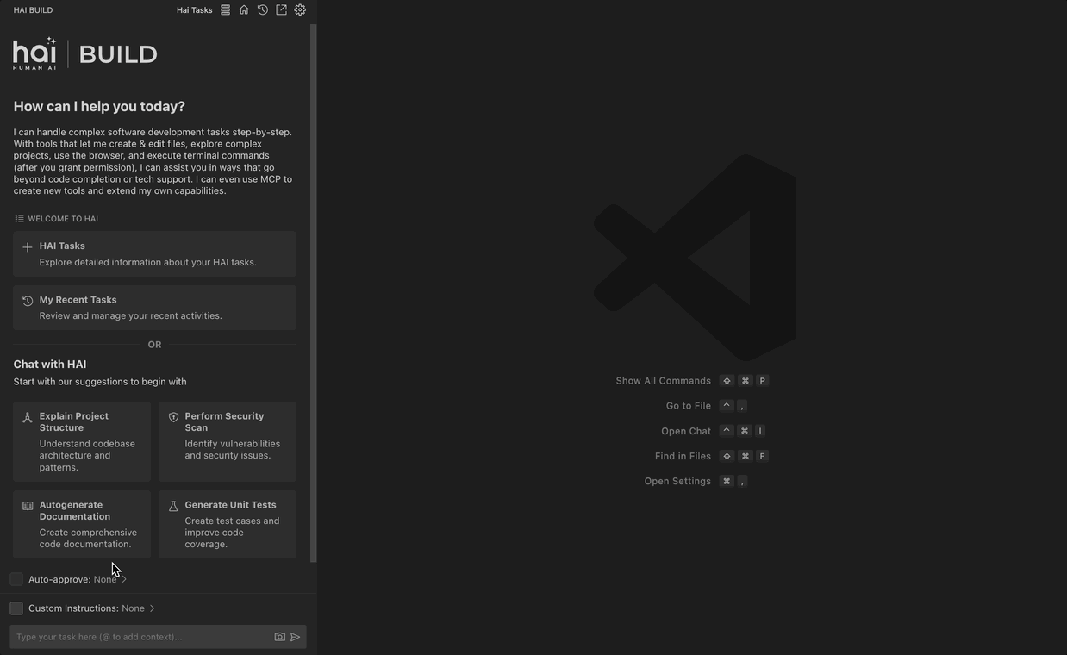Click 'Open Chat' in editor area
Viewport: 1067px width, 655px height.
(686, 431)
